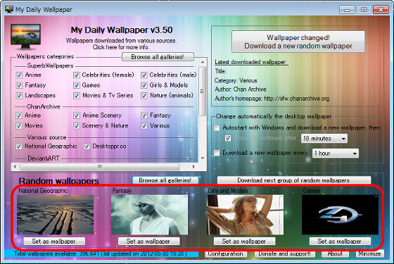Toggle Anime Scenery checkbox
Viewport: 394px width, 264px height.
pyautogui.click(x=77, y=115)
